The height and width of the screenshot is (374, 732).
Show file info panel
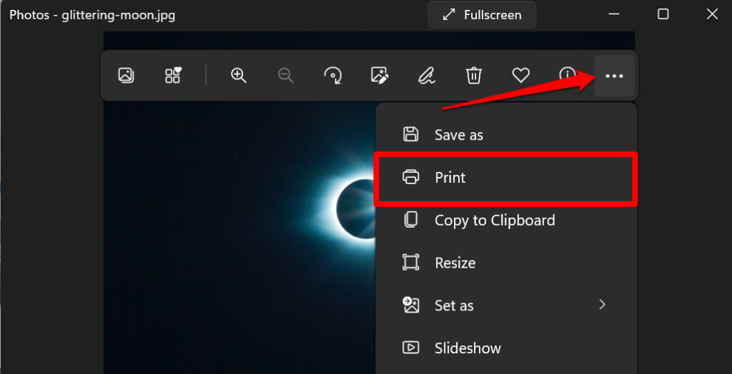coord(567,75)
